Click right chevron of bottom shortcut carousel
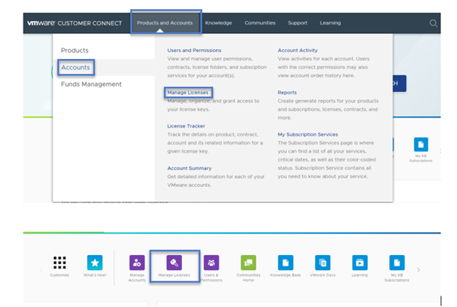 pyautogui.click(x=418, y=270)
